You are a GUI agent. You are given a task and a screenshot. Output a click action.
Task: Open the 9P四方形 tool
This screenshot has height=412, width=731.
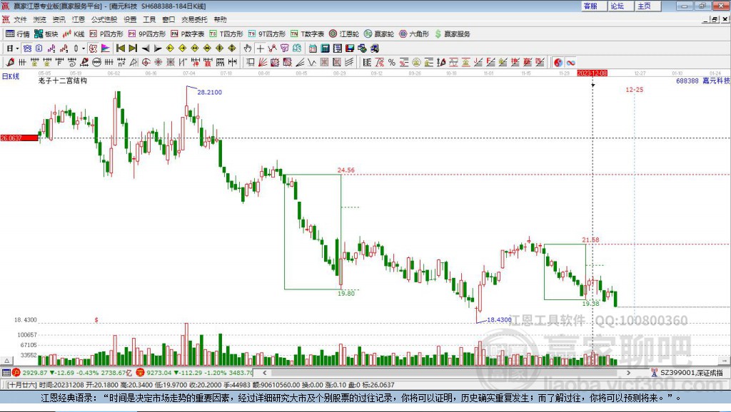147,34
